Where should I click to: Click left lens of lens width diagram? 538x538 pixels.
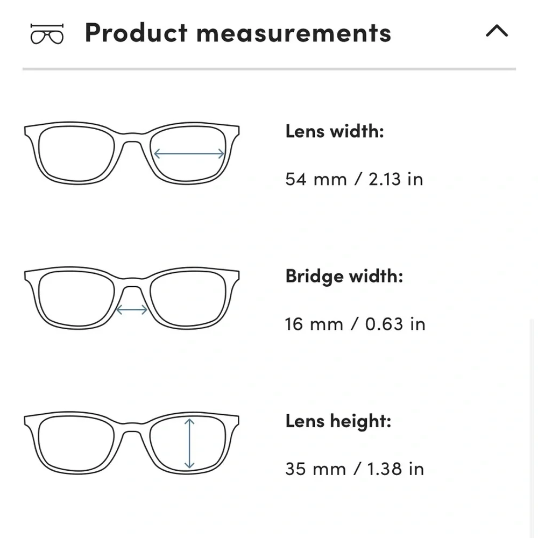pos(76,154)
